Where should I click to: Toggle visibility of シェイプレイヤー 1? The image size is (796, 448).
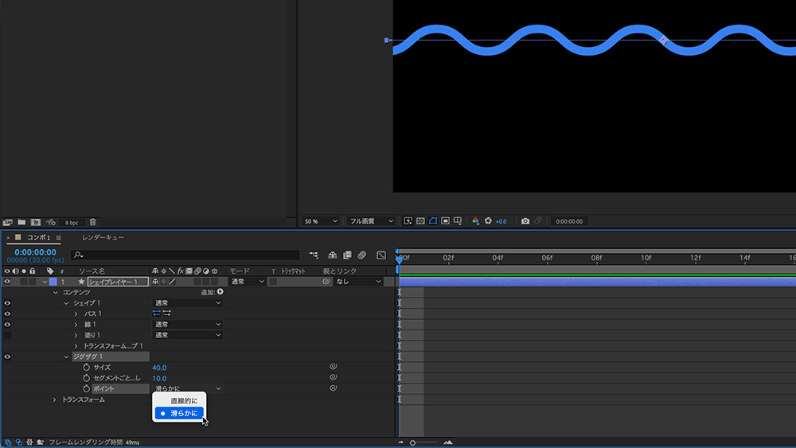7,282
